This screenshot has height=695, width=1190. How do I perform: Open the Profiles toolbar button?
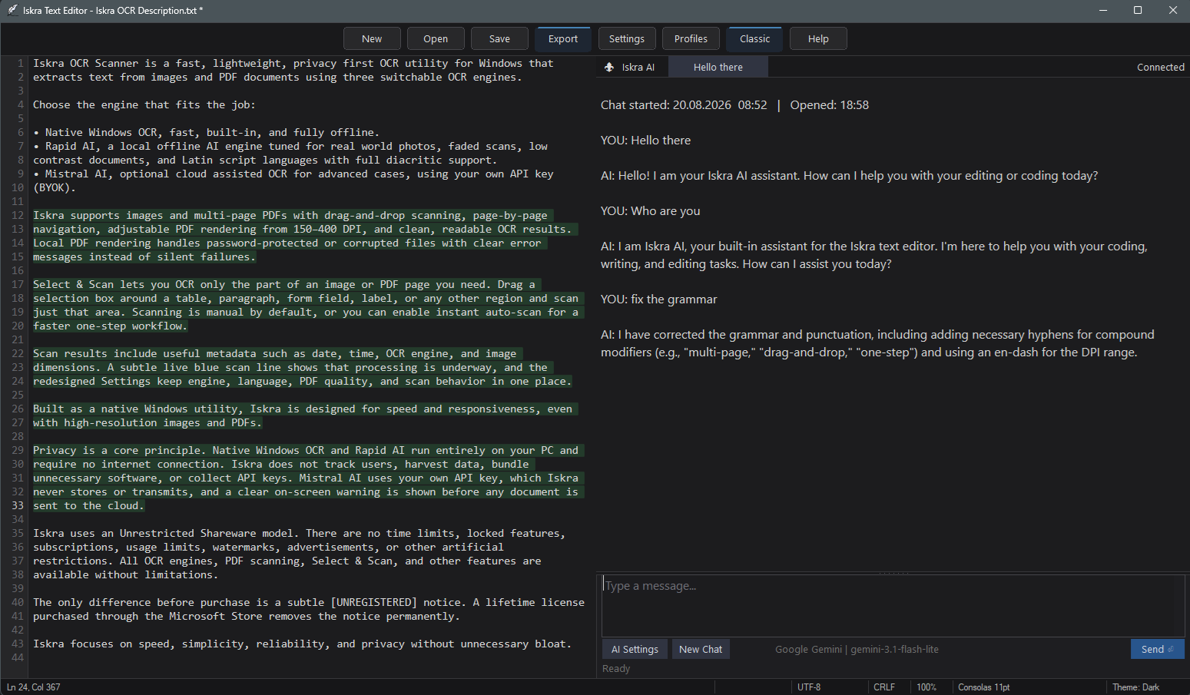click(x=691, y=39)
